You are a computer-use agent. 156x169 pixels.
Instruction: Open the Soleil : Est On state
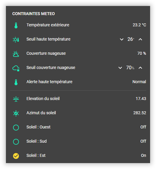pos(144,155)
